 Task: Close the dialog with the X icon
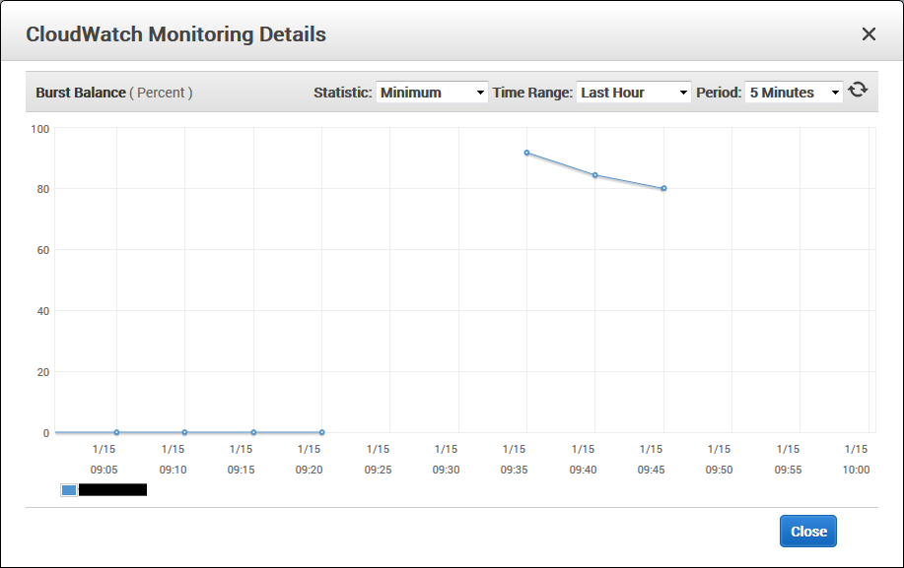pyautogui.click(x=869, y=34)
